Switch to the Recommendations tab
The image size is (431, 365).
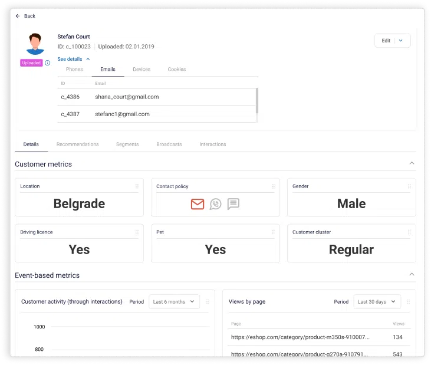tap(77, 144)
